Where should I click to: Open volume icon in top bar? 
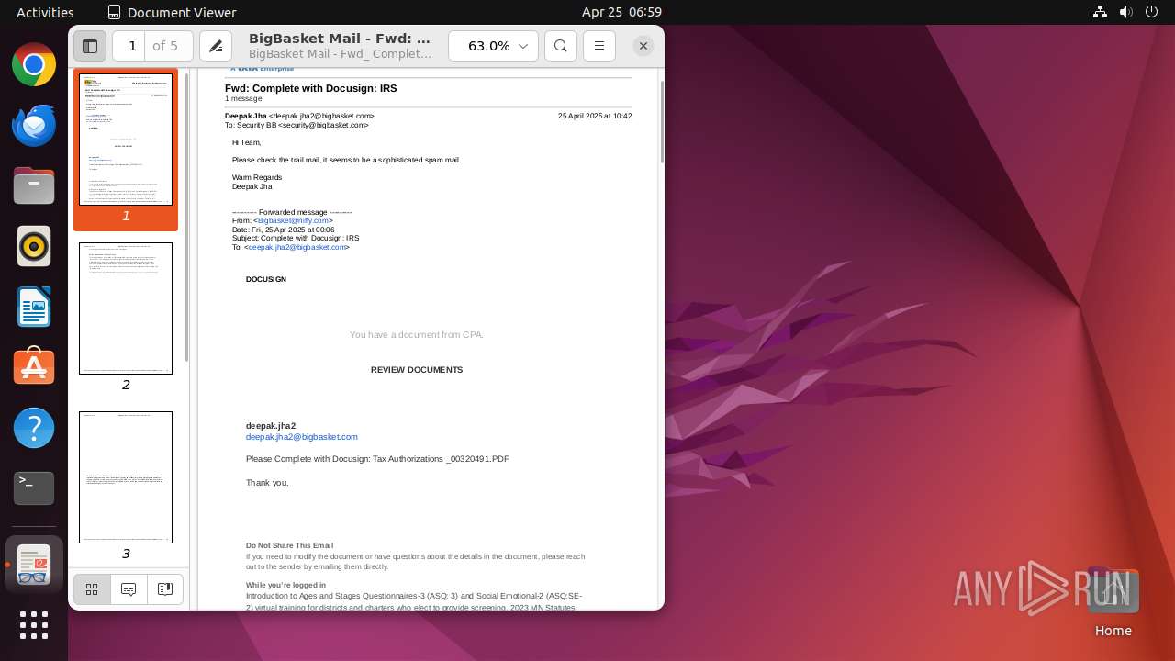pyautogui.click(x=1125, y=12)
